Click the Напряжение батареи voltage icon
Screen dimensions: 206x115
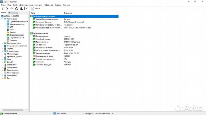(34, 56)
